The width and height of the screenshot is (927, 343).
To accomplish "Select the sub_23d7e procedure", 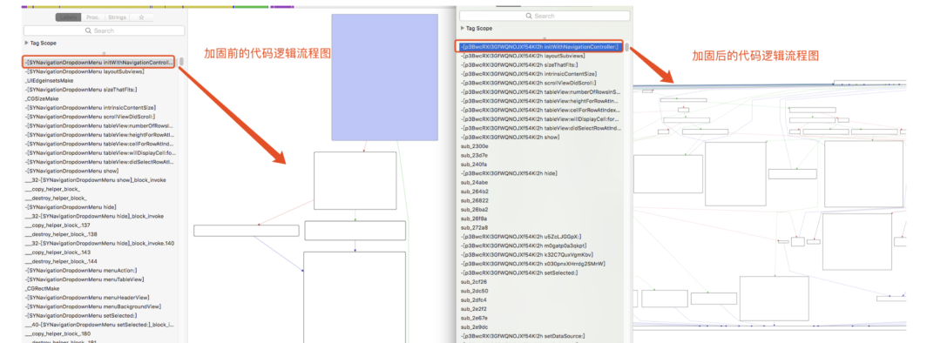I will tap(474, 155).
